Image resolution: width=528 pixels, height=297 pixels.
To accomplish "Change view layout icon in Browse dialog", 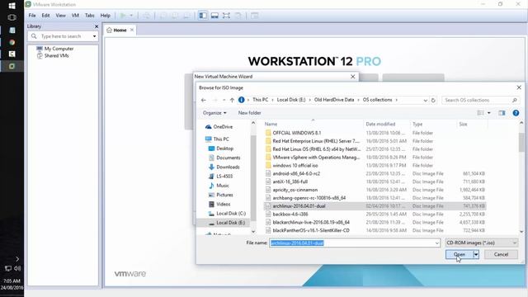I will coord(480,113).
